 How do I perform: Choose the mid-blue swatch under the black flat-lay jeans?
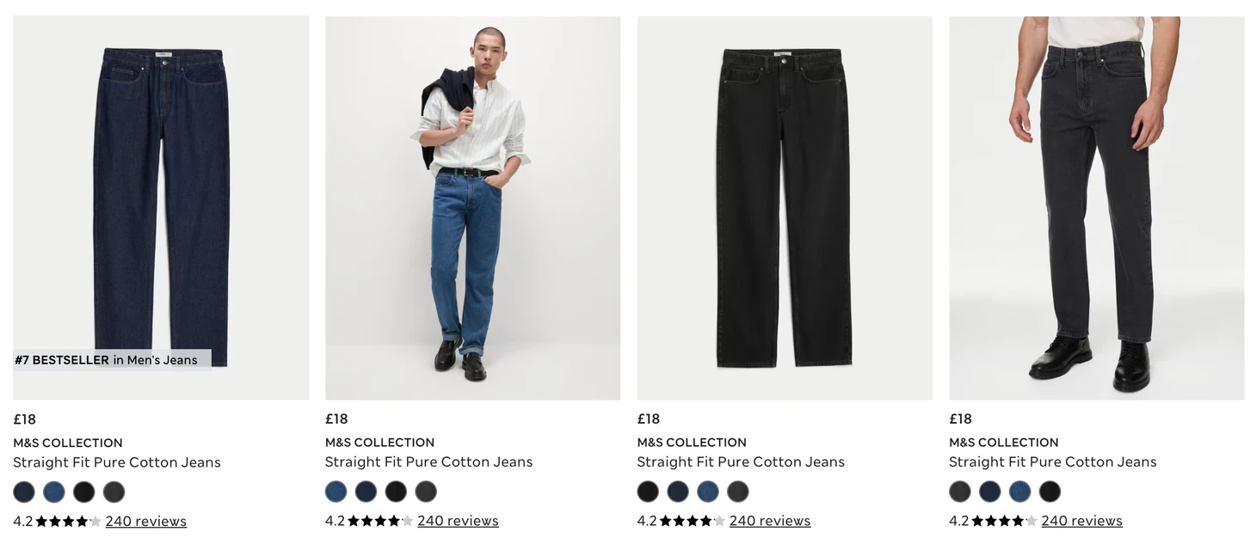tap(708, 492)
